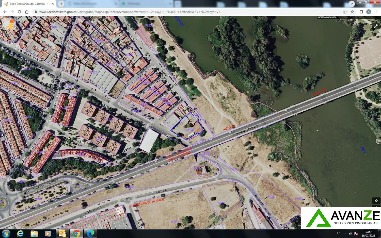Reload the Catastro page
The width and height of the screenshot is (381, 238).
(x=19, y=12)
